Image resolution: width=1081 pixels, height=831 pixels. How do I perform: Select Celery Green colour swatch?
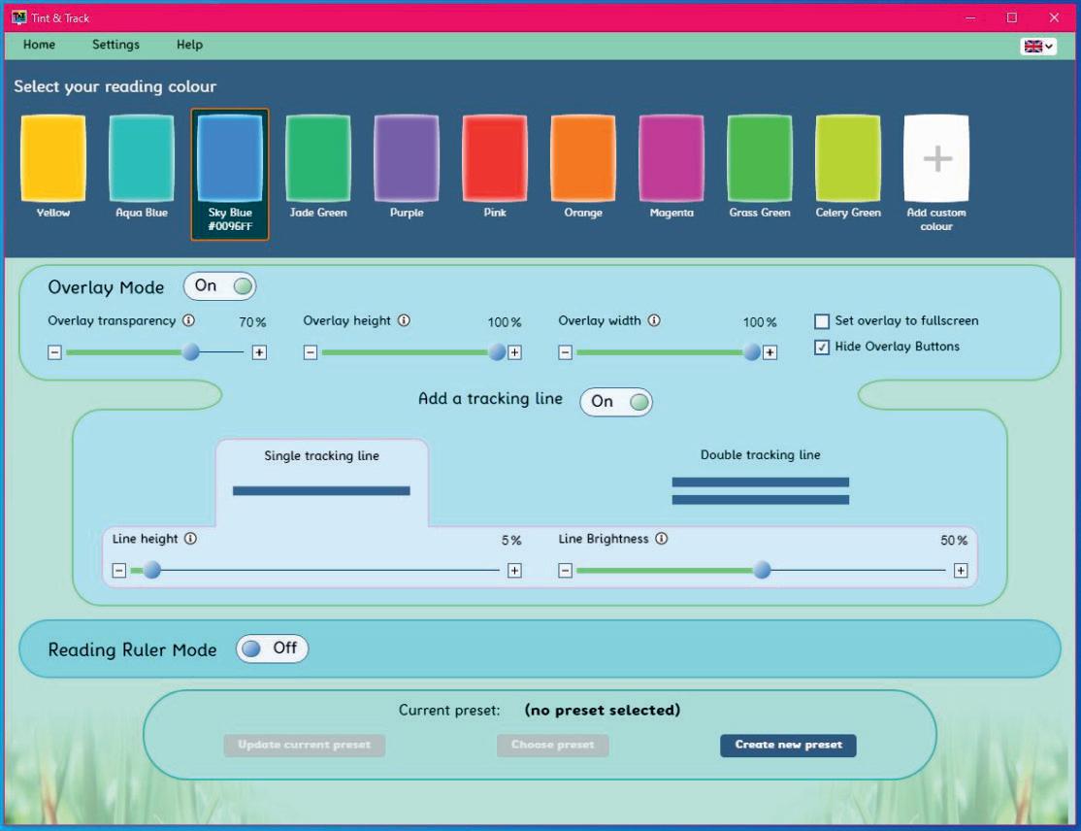click(x=847, y=158)
